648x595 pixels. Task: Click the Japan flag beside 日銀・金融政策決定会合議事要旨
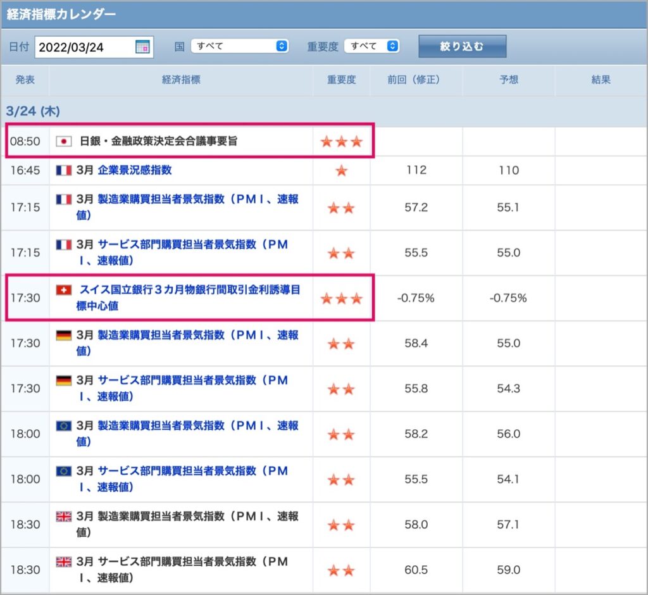[x=64, y=141]
